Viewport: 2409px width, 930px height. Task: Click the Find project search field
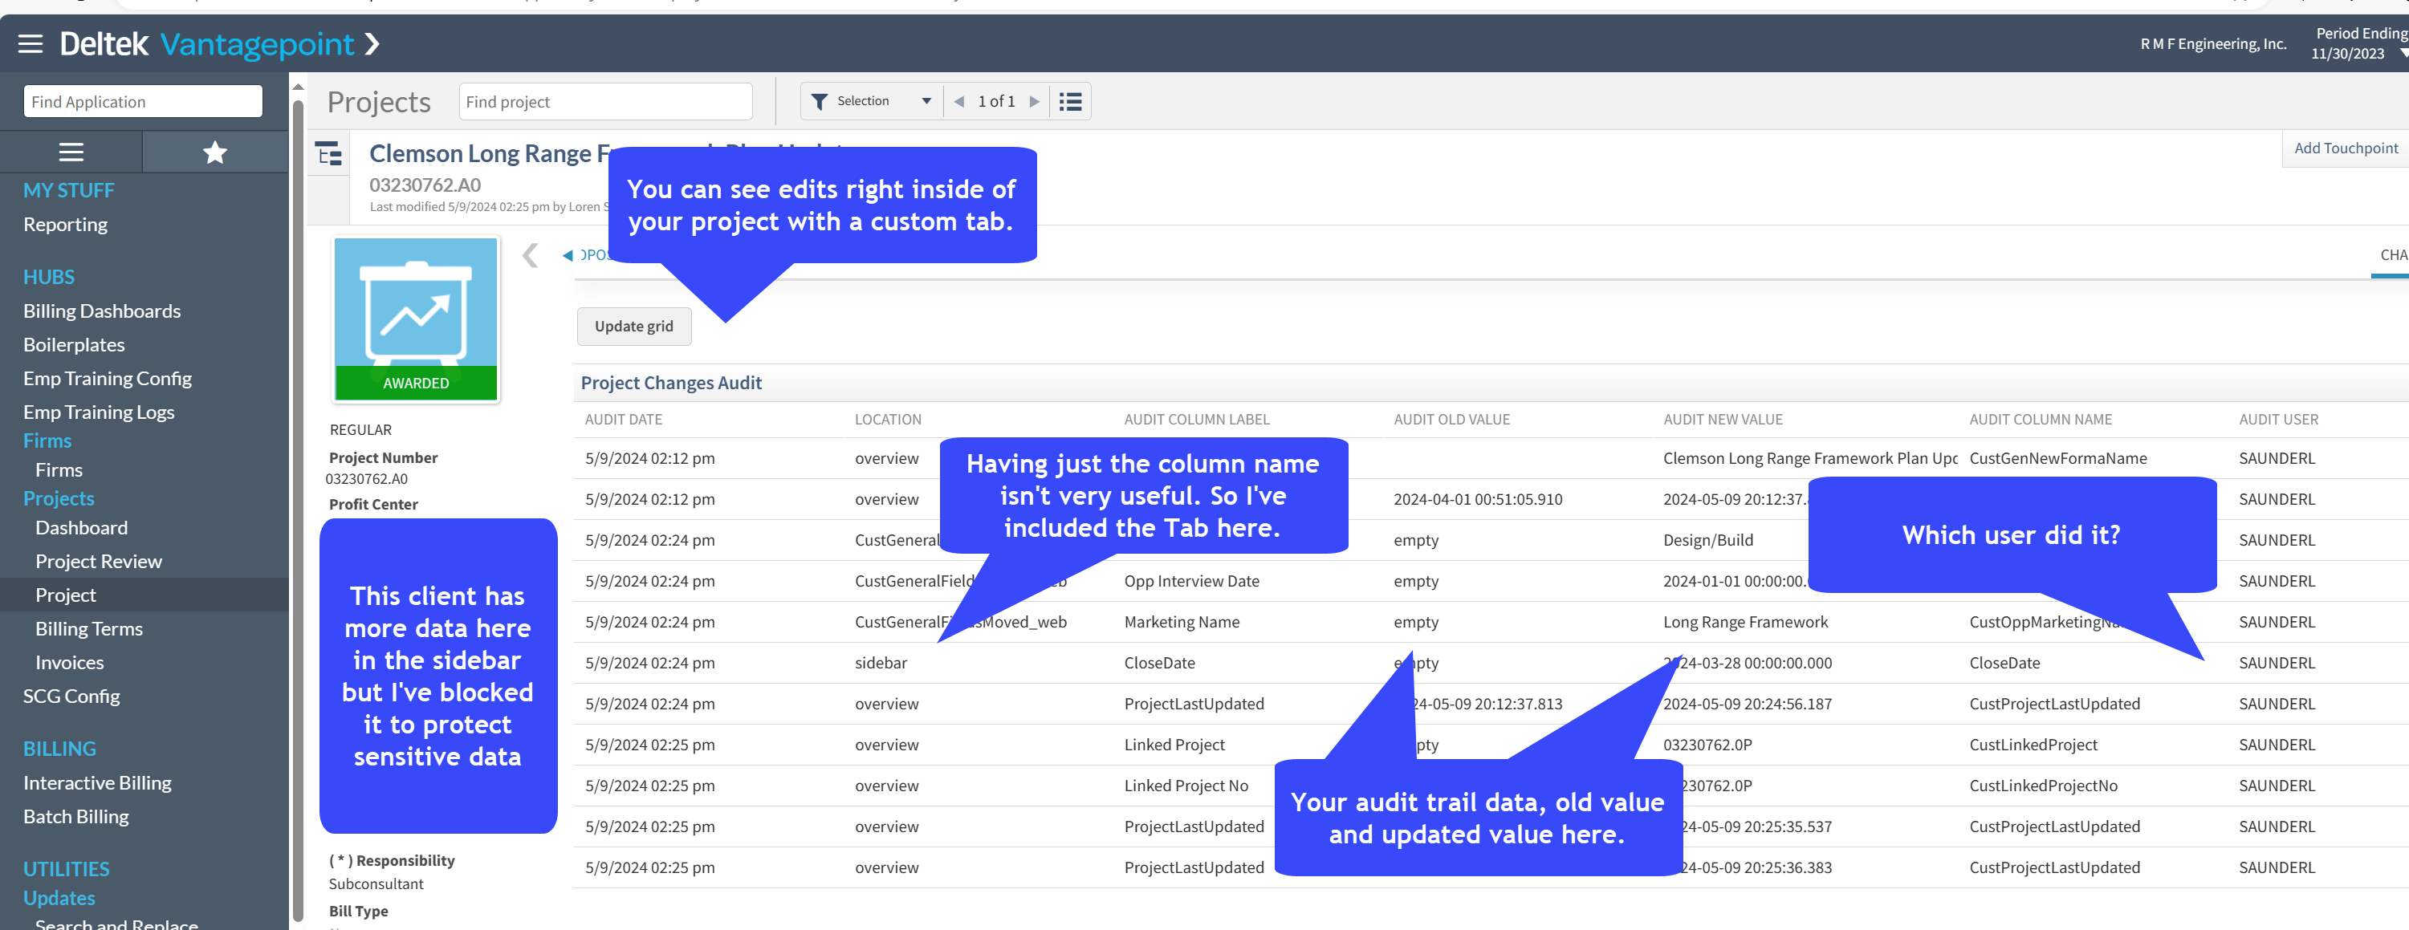tap(605, 101)
